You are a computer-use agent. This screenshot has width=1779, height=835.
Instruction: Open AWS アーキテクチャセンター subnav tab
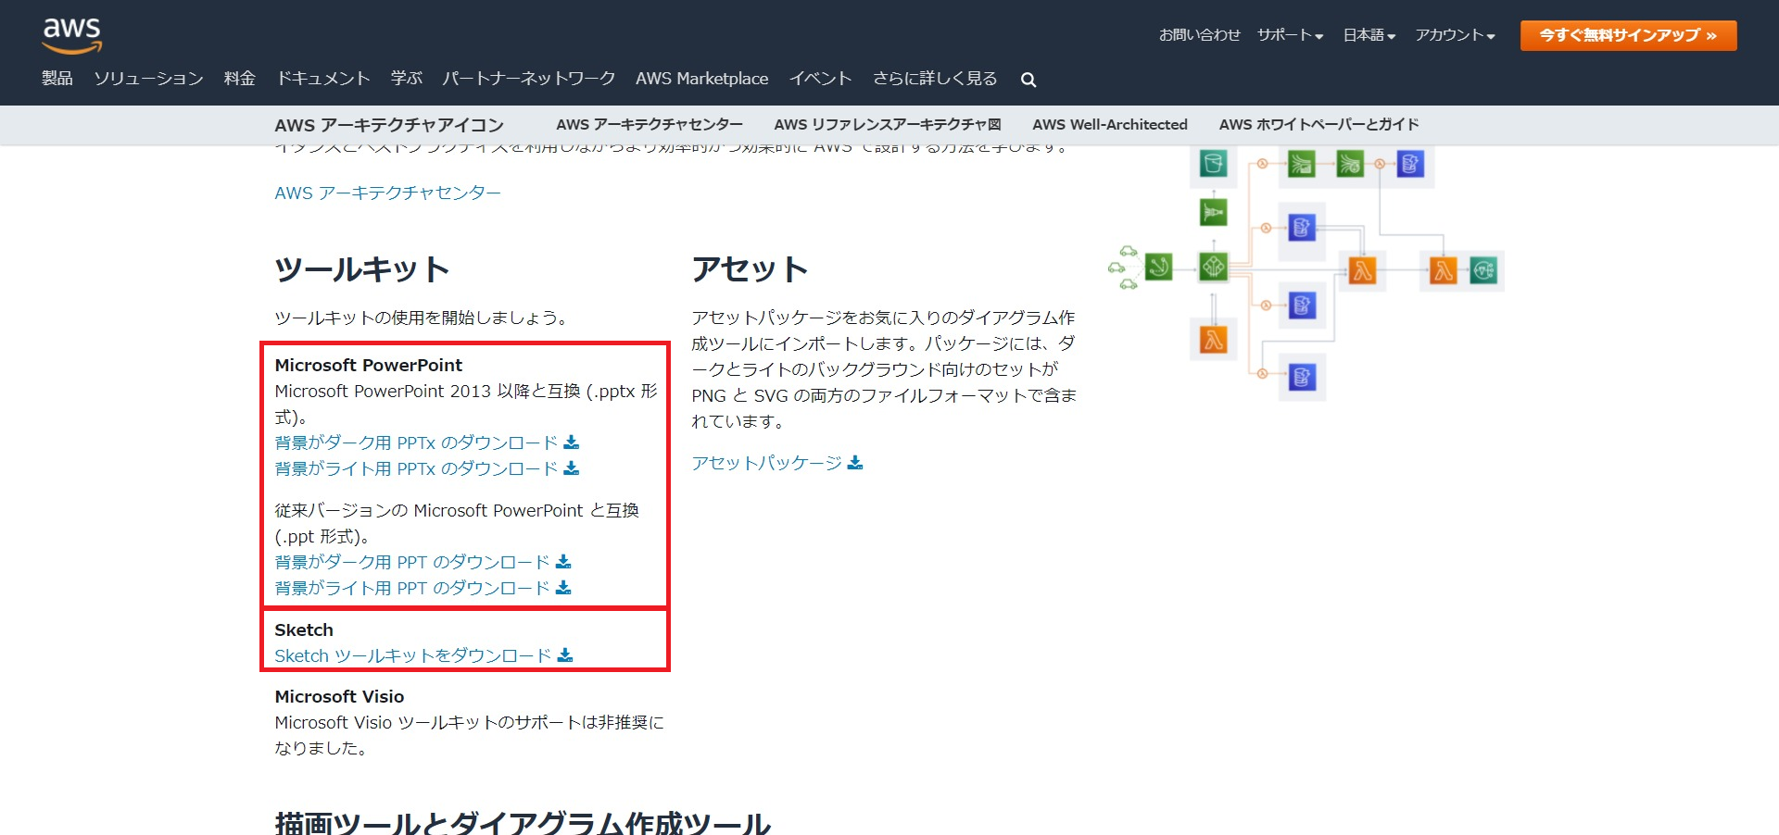[x=650, y=125]
